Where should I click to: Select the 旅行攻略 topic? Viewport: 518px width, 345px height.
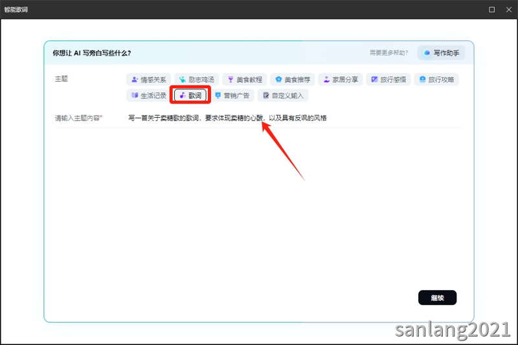point(436,80)
